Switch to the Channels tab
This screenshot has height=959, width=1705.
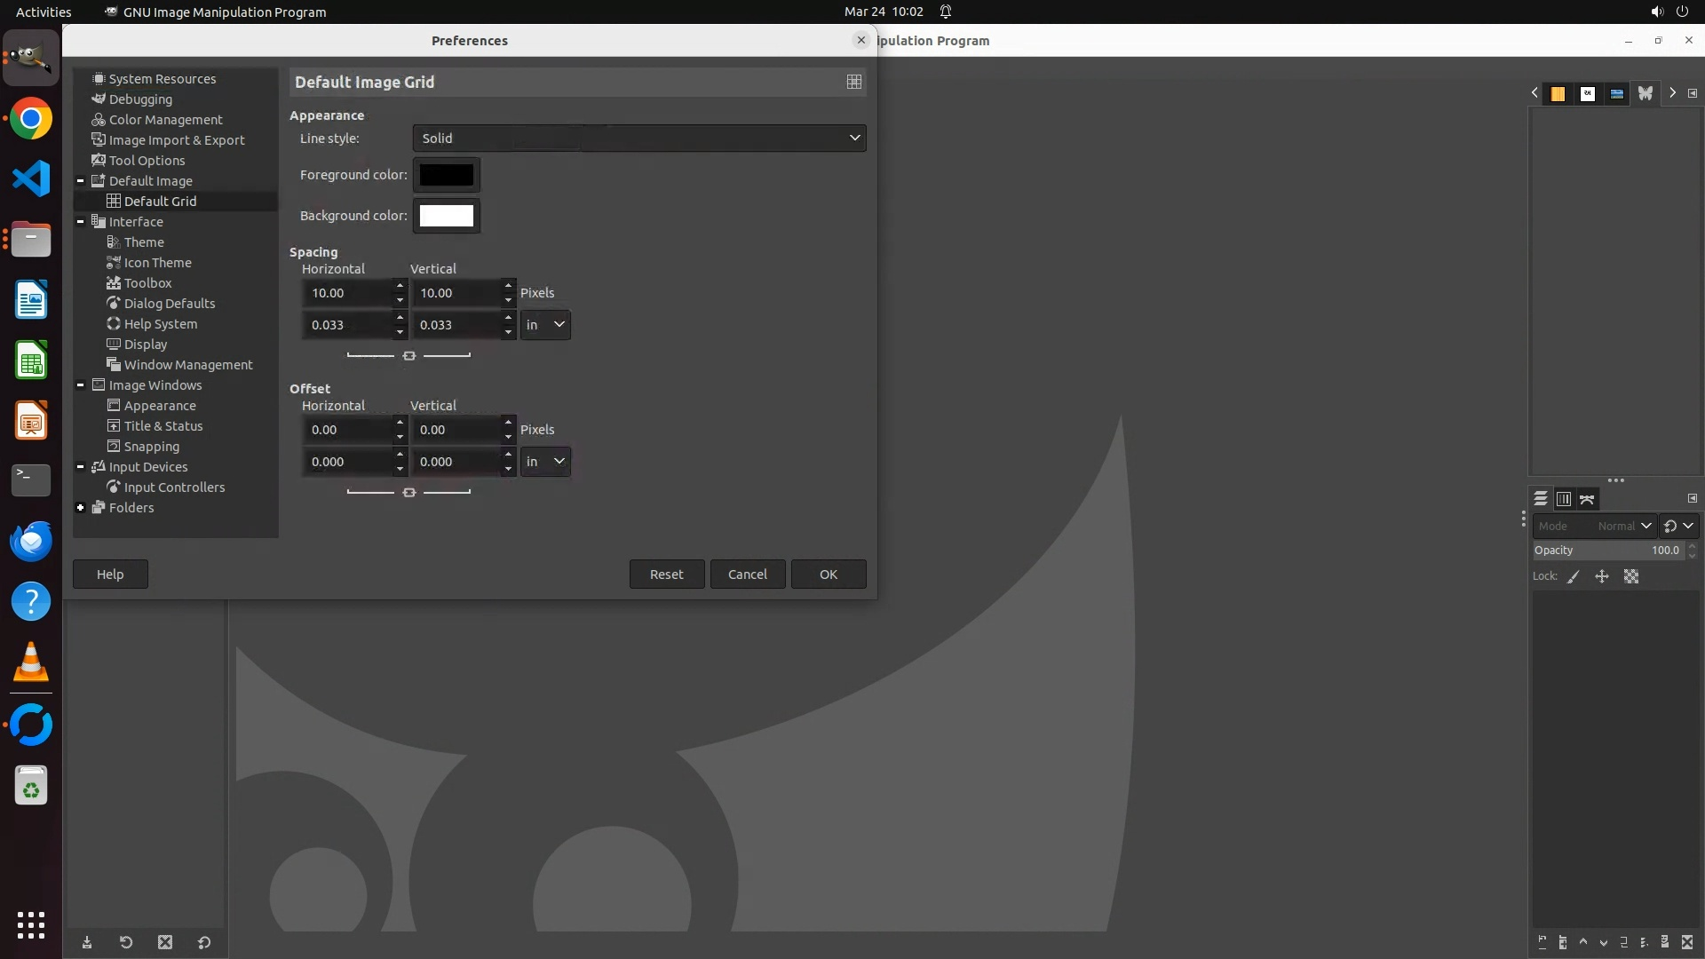1564,499
